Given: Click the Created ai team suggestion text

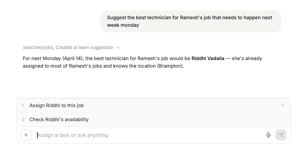Looking at the screenshot, I should tap(84, 48).
